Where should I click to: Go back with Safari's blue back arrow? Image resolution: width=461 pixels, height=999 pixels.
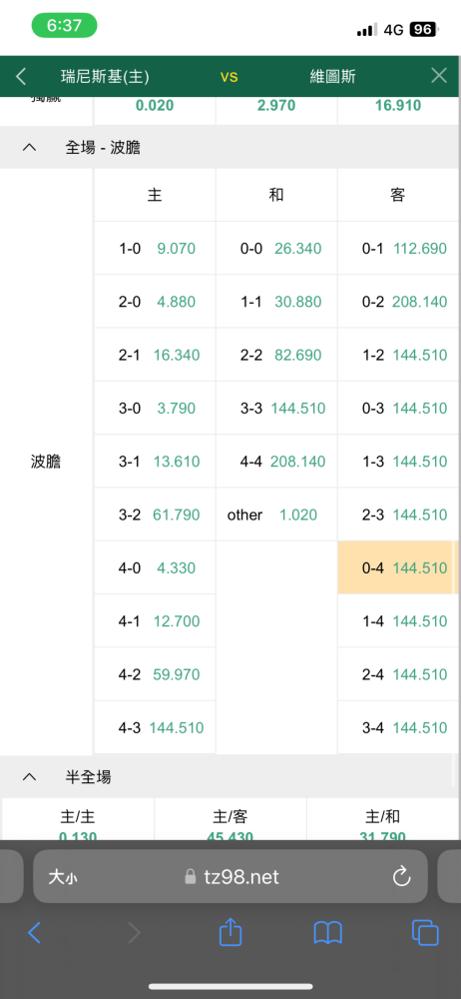coord(34,933)
